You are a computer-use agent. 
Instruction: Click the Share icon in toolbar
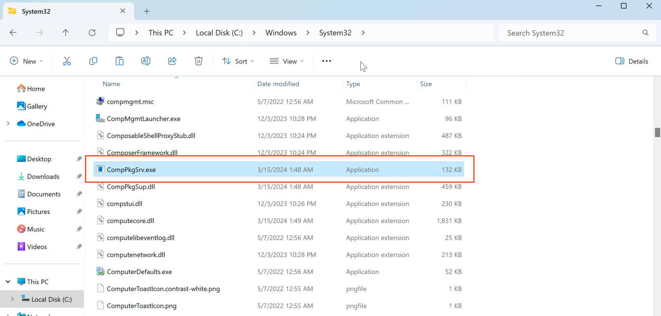click(172, 61)
